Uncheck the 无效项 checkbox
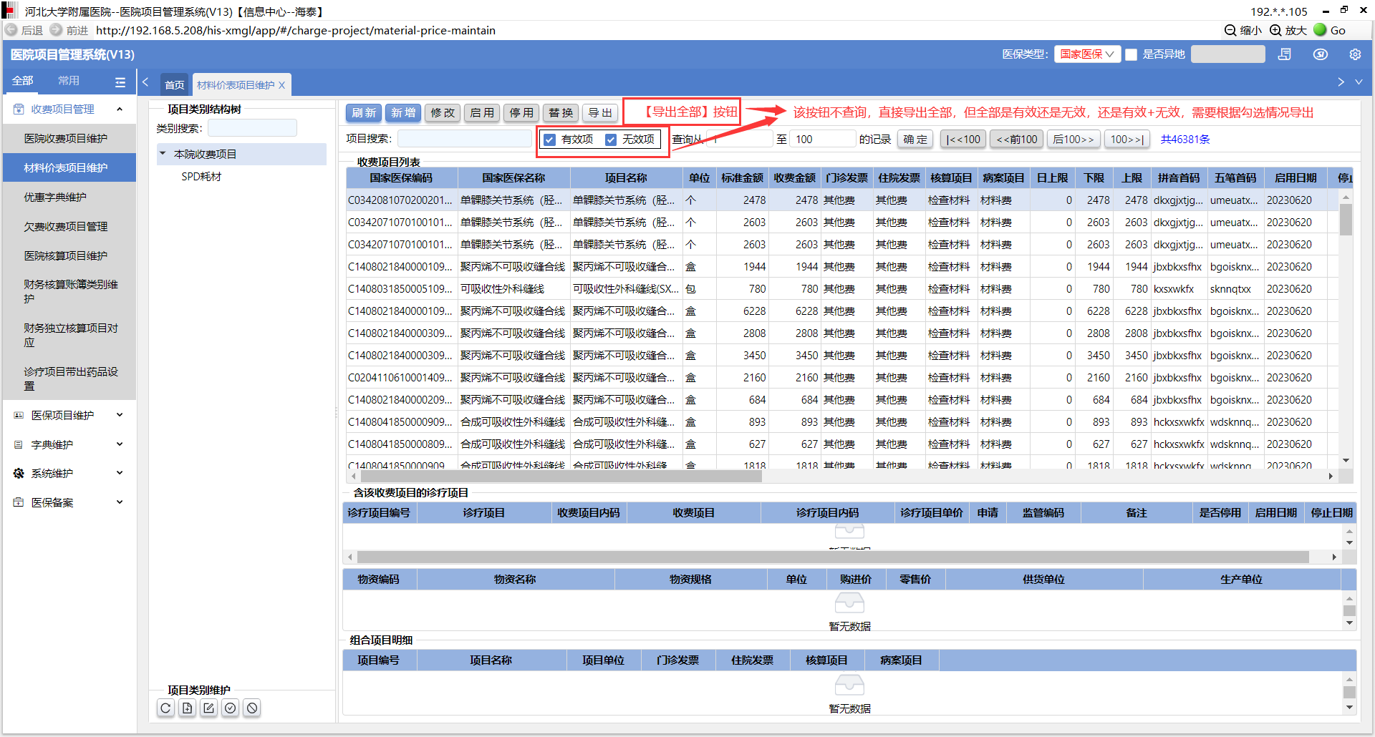1375x737 pixels. click(611, 140)
